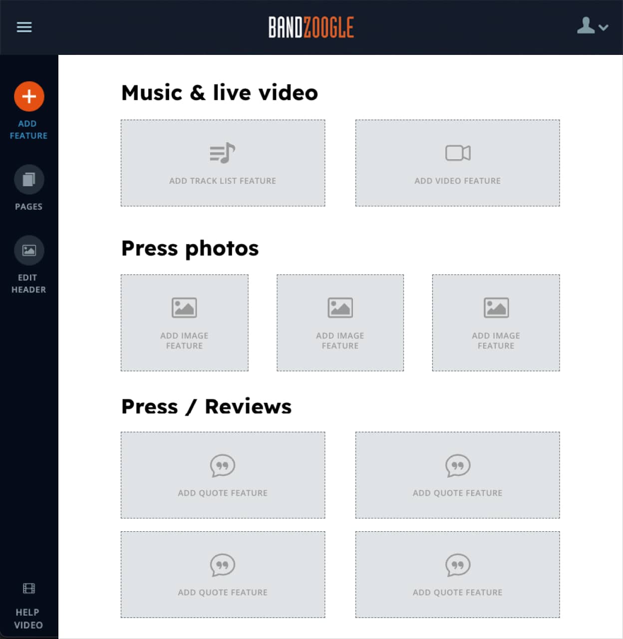Click the ADD TRACK LIST FEATURE label

coord(223,181)
